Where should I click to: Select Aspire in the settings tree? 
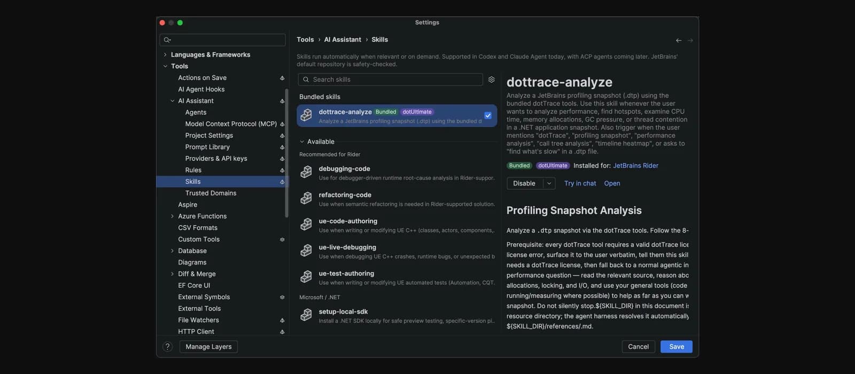tap(188, 205)
